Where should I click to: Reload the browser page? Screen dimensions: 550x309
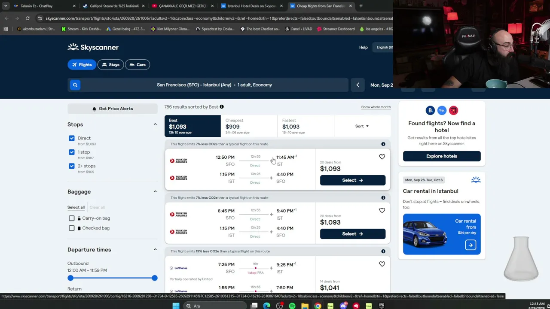click(x=27, y=18)
